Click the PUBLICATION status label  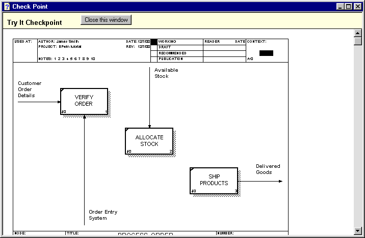pos(171,59)
